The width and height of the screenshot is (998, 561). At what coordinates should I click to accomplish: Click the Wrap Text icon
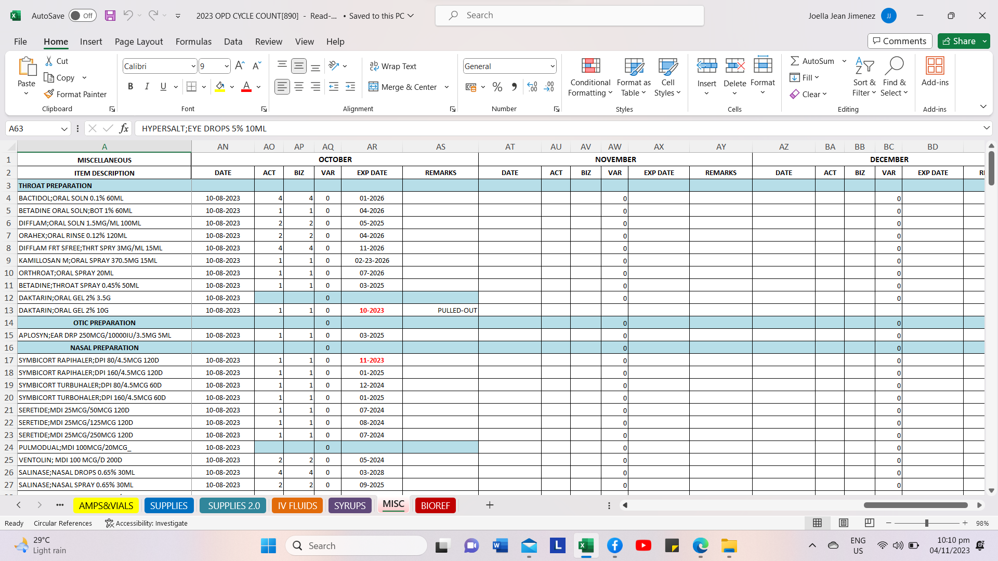click(x=374, y=66)
